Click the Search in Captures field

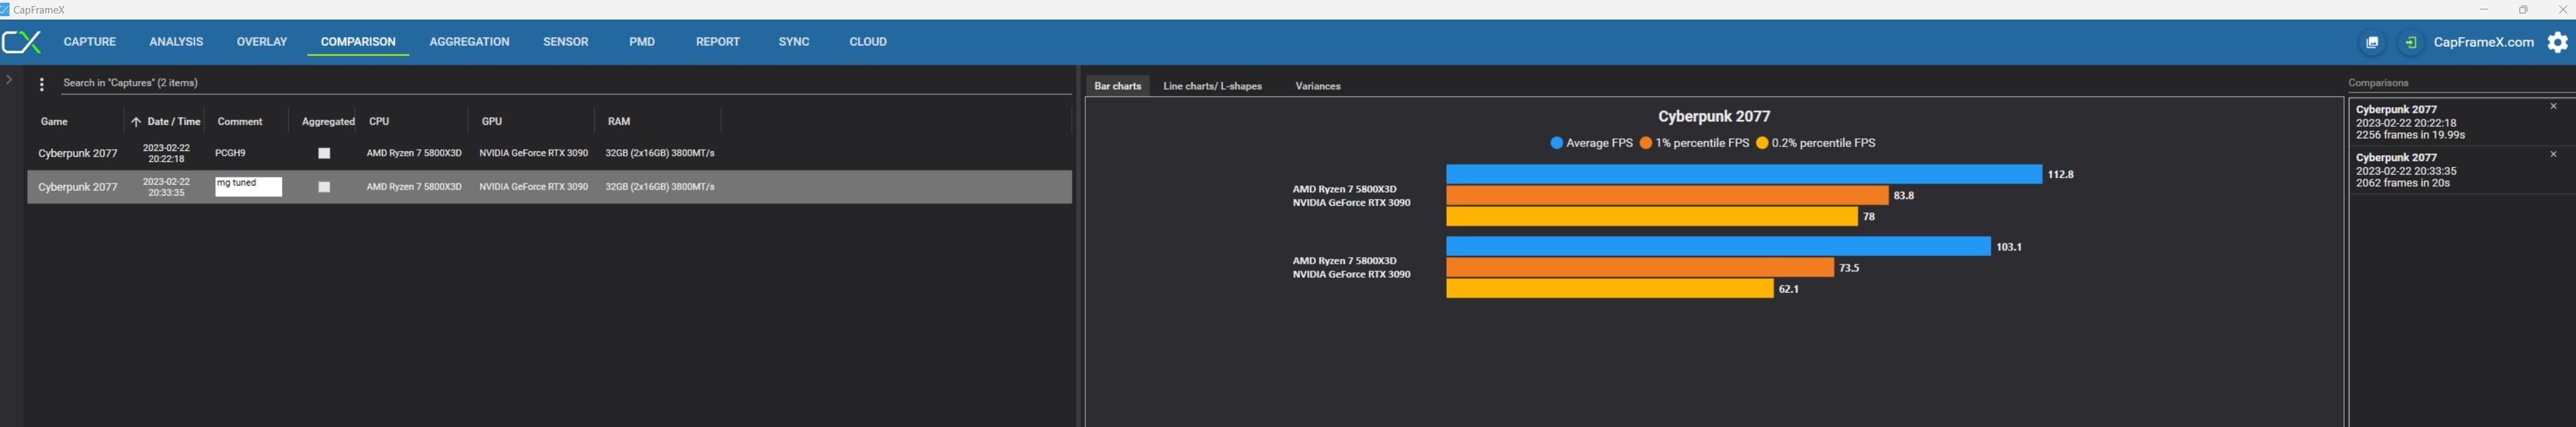pos(566,83)
